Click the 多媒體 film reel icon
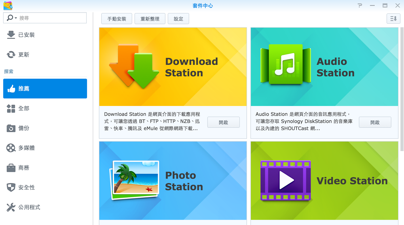 pos(11,148)
